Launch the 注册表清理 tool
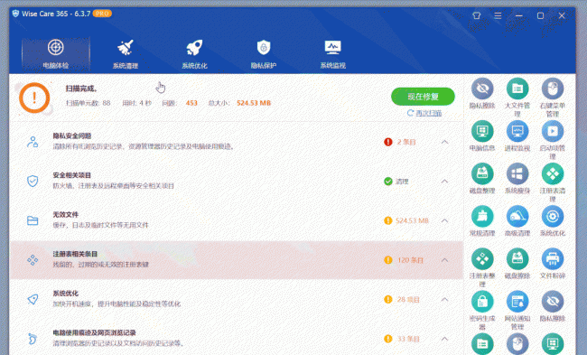 coord(552,182)
